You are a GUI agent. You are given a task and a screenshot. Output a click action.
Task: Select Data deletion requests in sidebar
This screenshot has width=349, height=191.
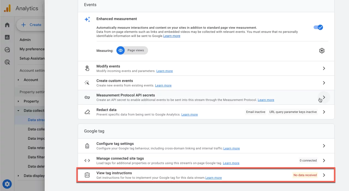pos(36,166)
